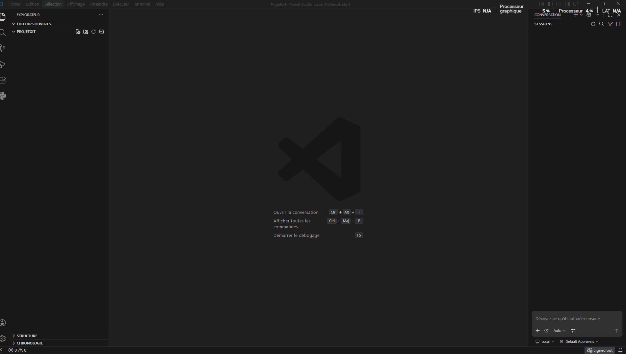Open the Search view in activity bar
This screenshot has width=626, height=354.
point(3,33)
